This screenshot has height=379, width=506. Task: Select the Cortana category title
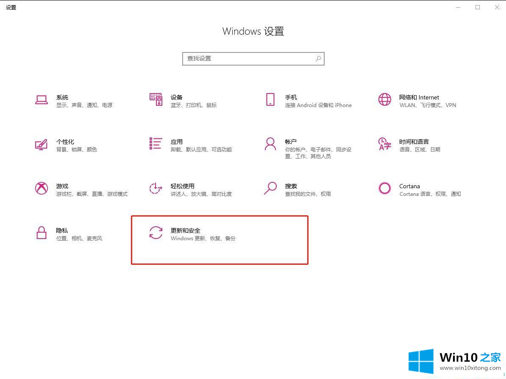[409, 186]
